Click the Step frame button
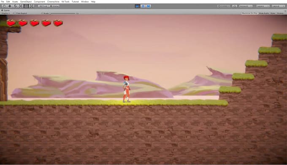The image size is (287, 165). pyautogui.click(x=149, y=6)
